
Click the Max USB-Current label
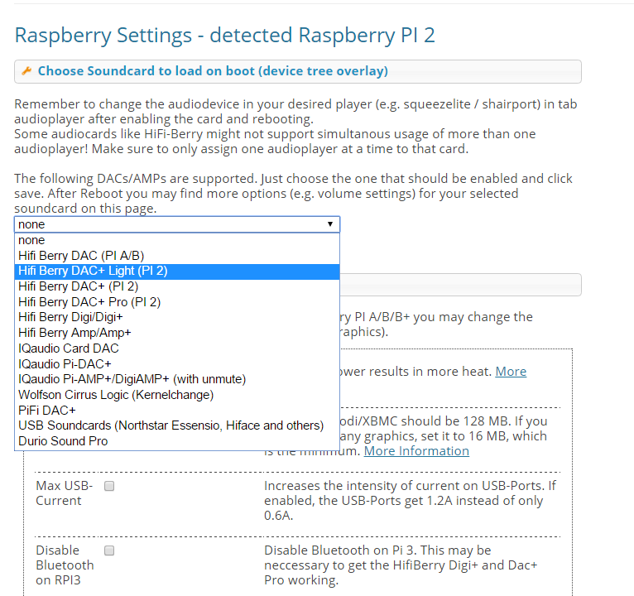coord(65,493)
